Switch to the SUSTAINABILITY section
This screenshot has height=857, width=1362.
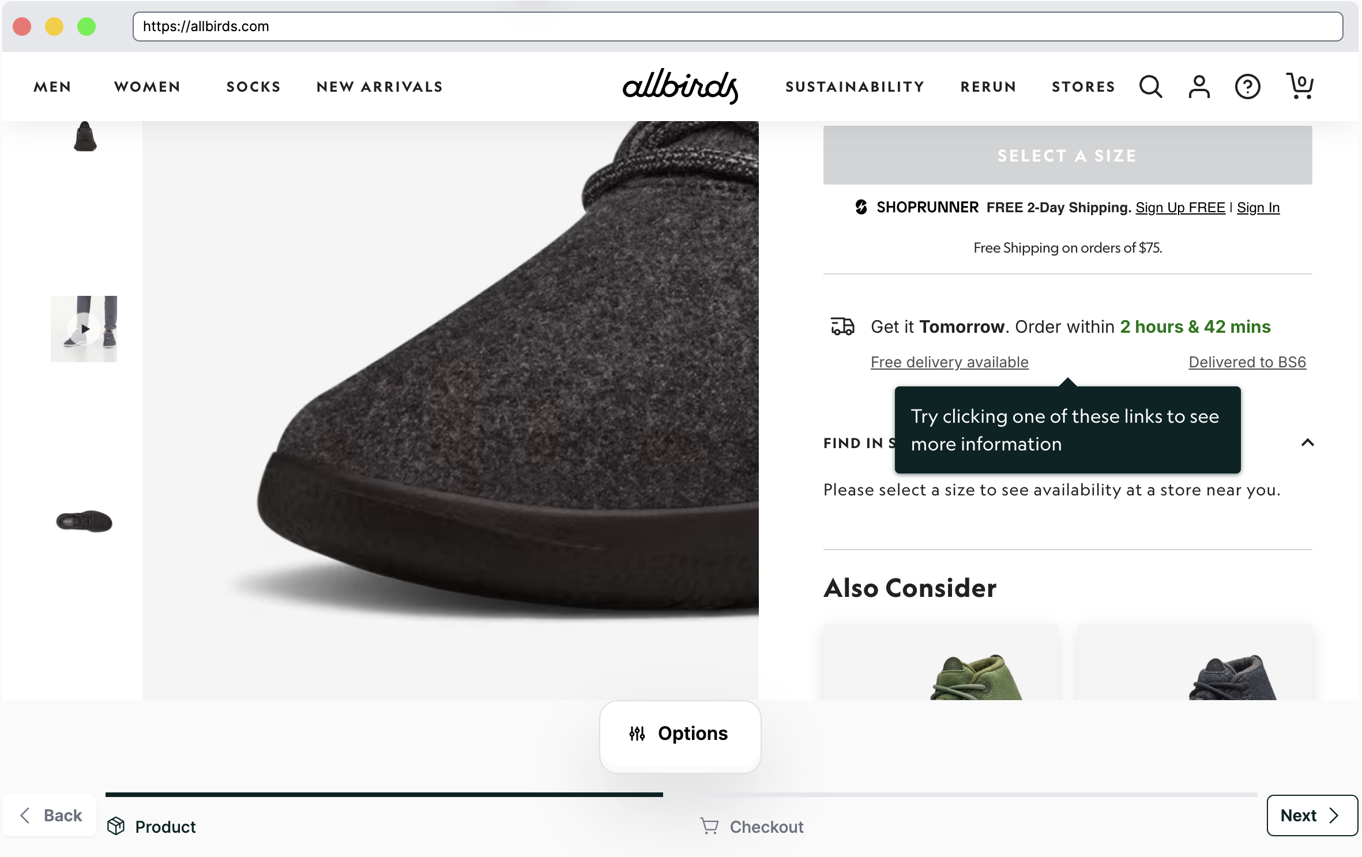tap(854, 87)
